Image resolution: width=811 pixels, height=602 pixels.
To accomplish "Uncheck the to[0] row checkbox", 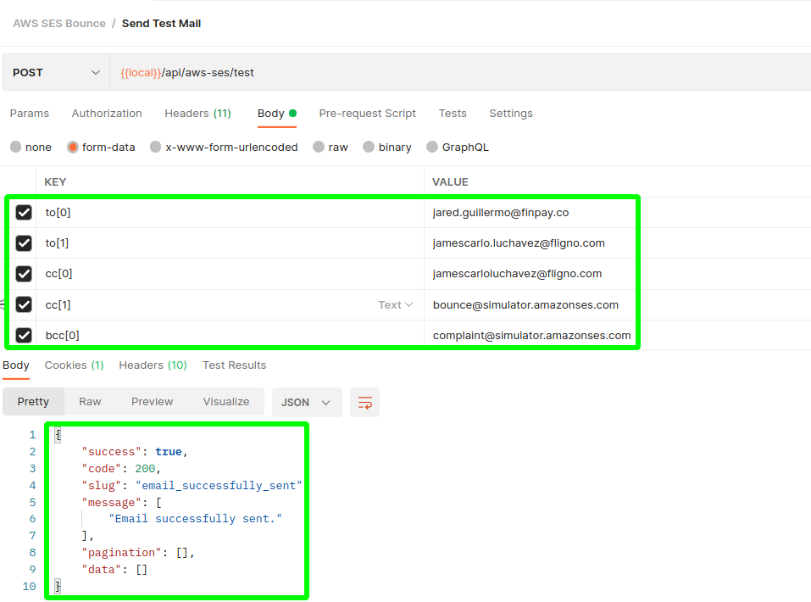I will click(24, 212).
